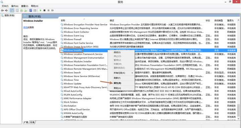Select the Windows Event Collector row
241x128 pixels.
[149, 32]
